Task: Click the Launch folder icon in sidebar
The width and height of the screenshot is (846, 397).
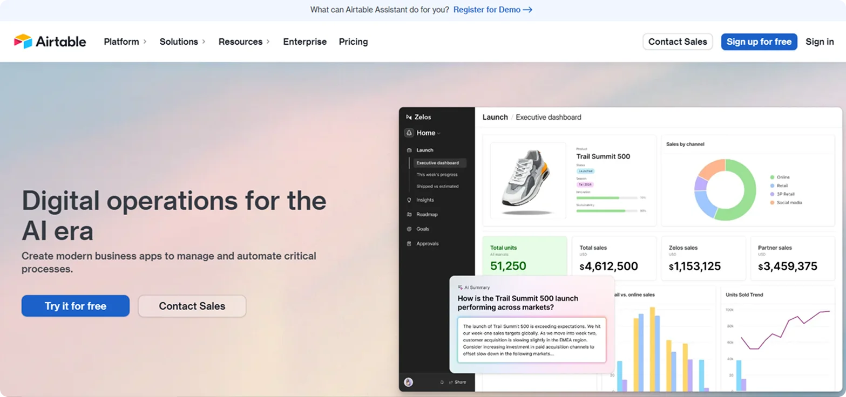Action: 409,150
